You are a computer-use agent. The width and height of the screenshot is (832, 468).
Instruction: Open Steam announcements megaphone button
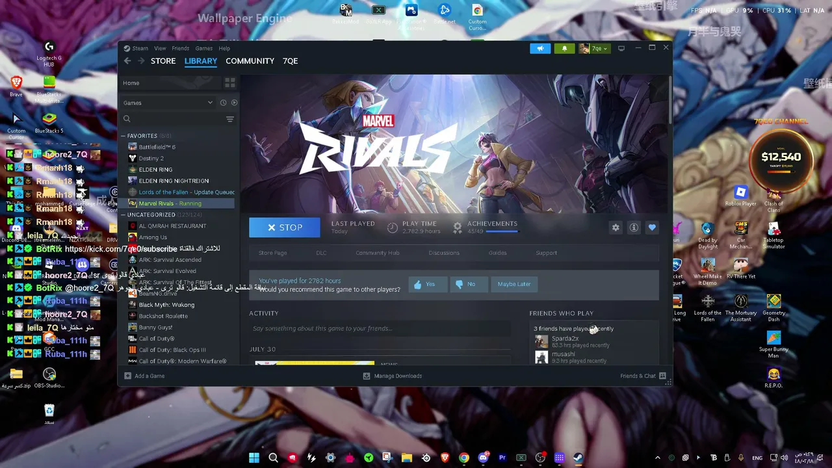tap(540, 48)
